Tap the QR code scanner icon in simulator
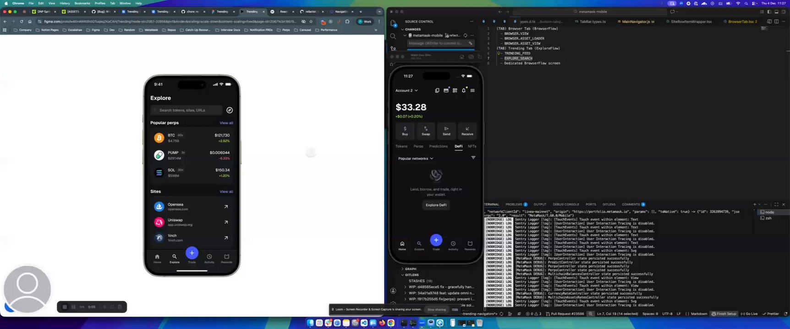This screenshot has height=329, width=790. click(455, 90)
